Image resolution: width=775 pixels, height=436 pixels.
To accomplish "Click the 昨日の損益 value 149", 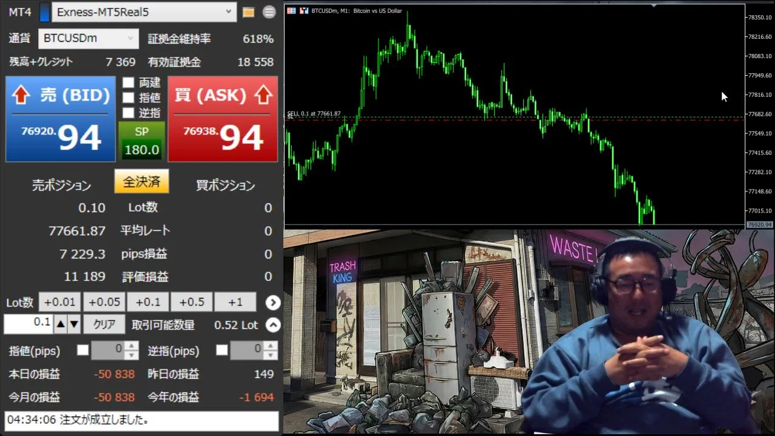I will coord(264,374).
